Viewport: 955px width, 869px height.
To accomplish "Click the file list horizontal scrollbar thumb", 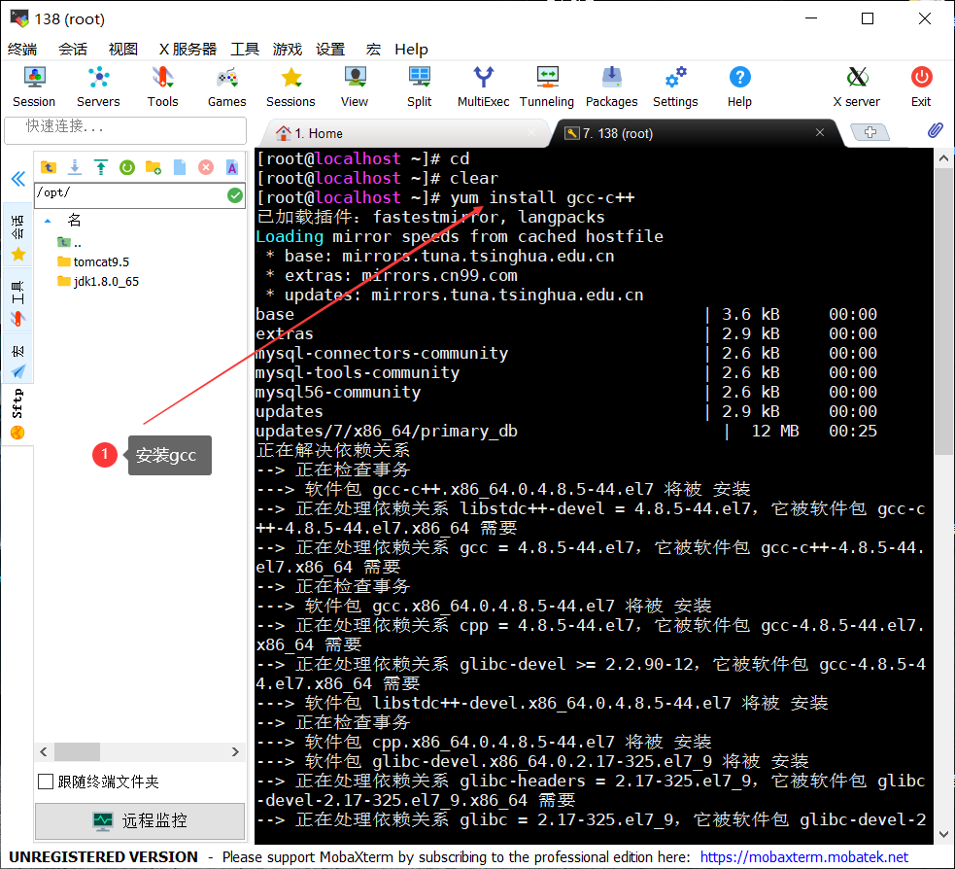I will [78, 752].
